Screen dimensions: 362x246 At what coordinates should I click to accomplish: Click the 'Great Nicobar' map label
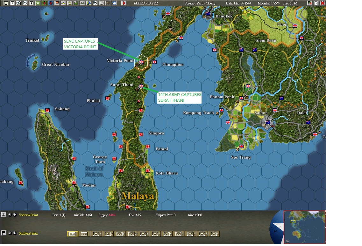tap(56, 64)
